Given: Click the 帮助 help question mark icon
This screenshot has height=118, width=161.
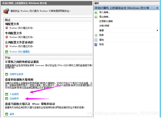Looking at the screenshot, I should pos(96,44).
